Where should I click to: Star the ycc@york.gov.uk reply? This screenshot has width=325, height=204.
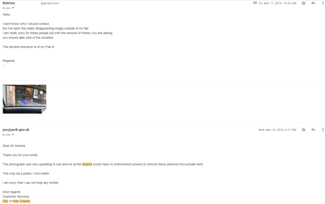303,130
